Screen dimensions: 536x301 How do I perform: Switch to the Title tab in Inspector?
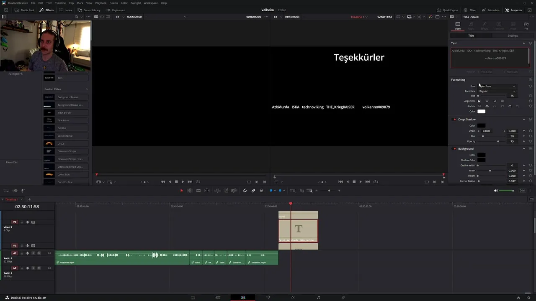pyautogui.click(x=471, y=36)
